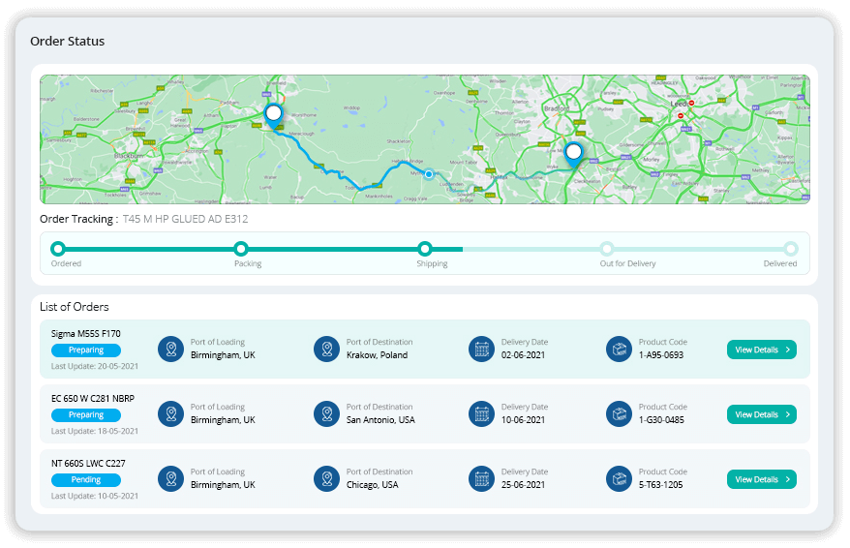Select the Shipping step marker
The height and width of the screenshot is (548, 850).
[424, 249]
